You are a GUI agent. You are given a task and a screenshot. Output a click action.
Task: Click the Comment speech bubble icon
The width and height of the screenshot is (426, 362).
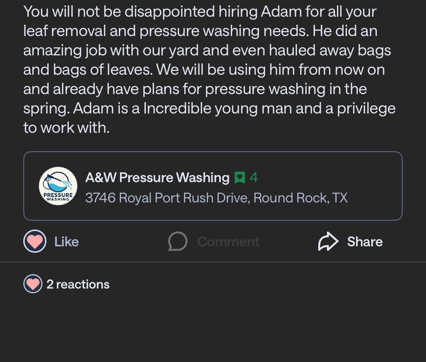[x=177, y=242]
